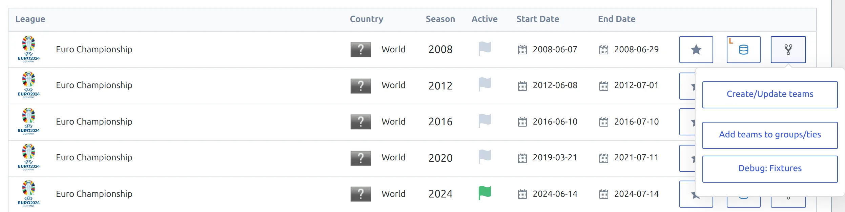
Task: Click the unknown country flag for 2020 row
Action: (x=360, y=158)
